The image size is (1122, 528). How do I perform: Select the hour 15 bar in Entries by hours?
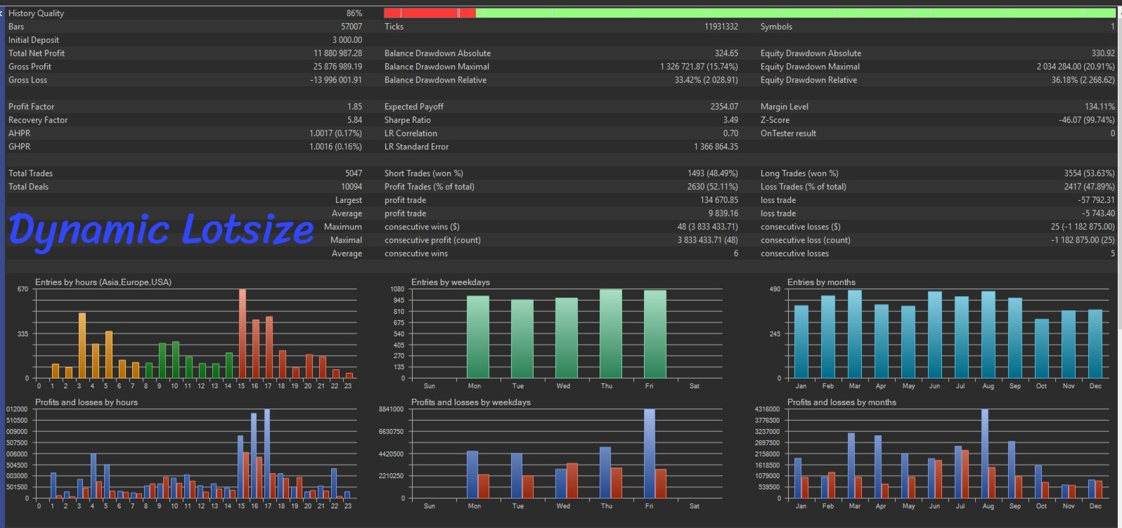click(x=242, y=334)
